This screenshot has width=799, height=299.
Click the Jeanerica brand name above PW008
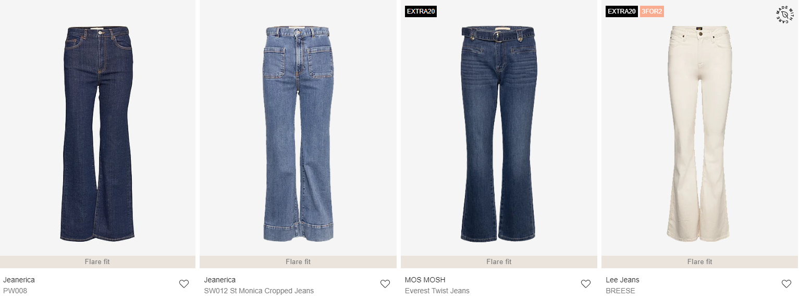19,280
